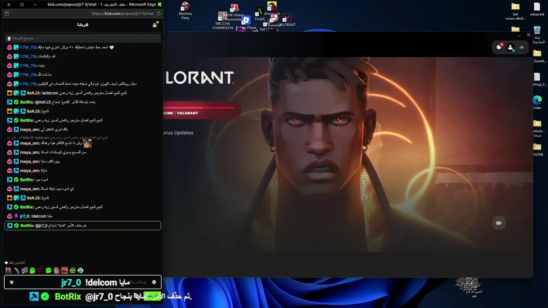Image resolution: width=548 pixels, height=308 pixels.
Task: Open setup.bat file on desktop
Action: (537, 9)
